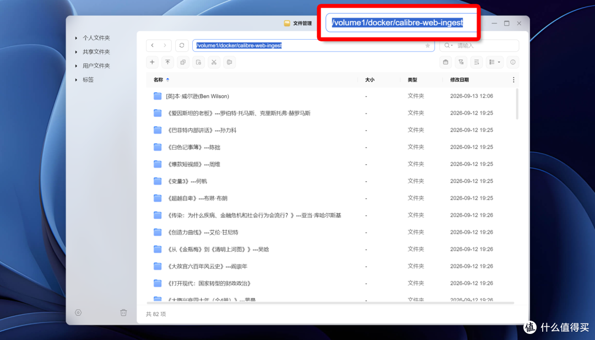Select folder 《从《金瓶梅》到《清明上河图》》
Viewport: 595px width, 340px height.
(x=218, y=249)
